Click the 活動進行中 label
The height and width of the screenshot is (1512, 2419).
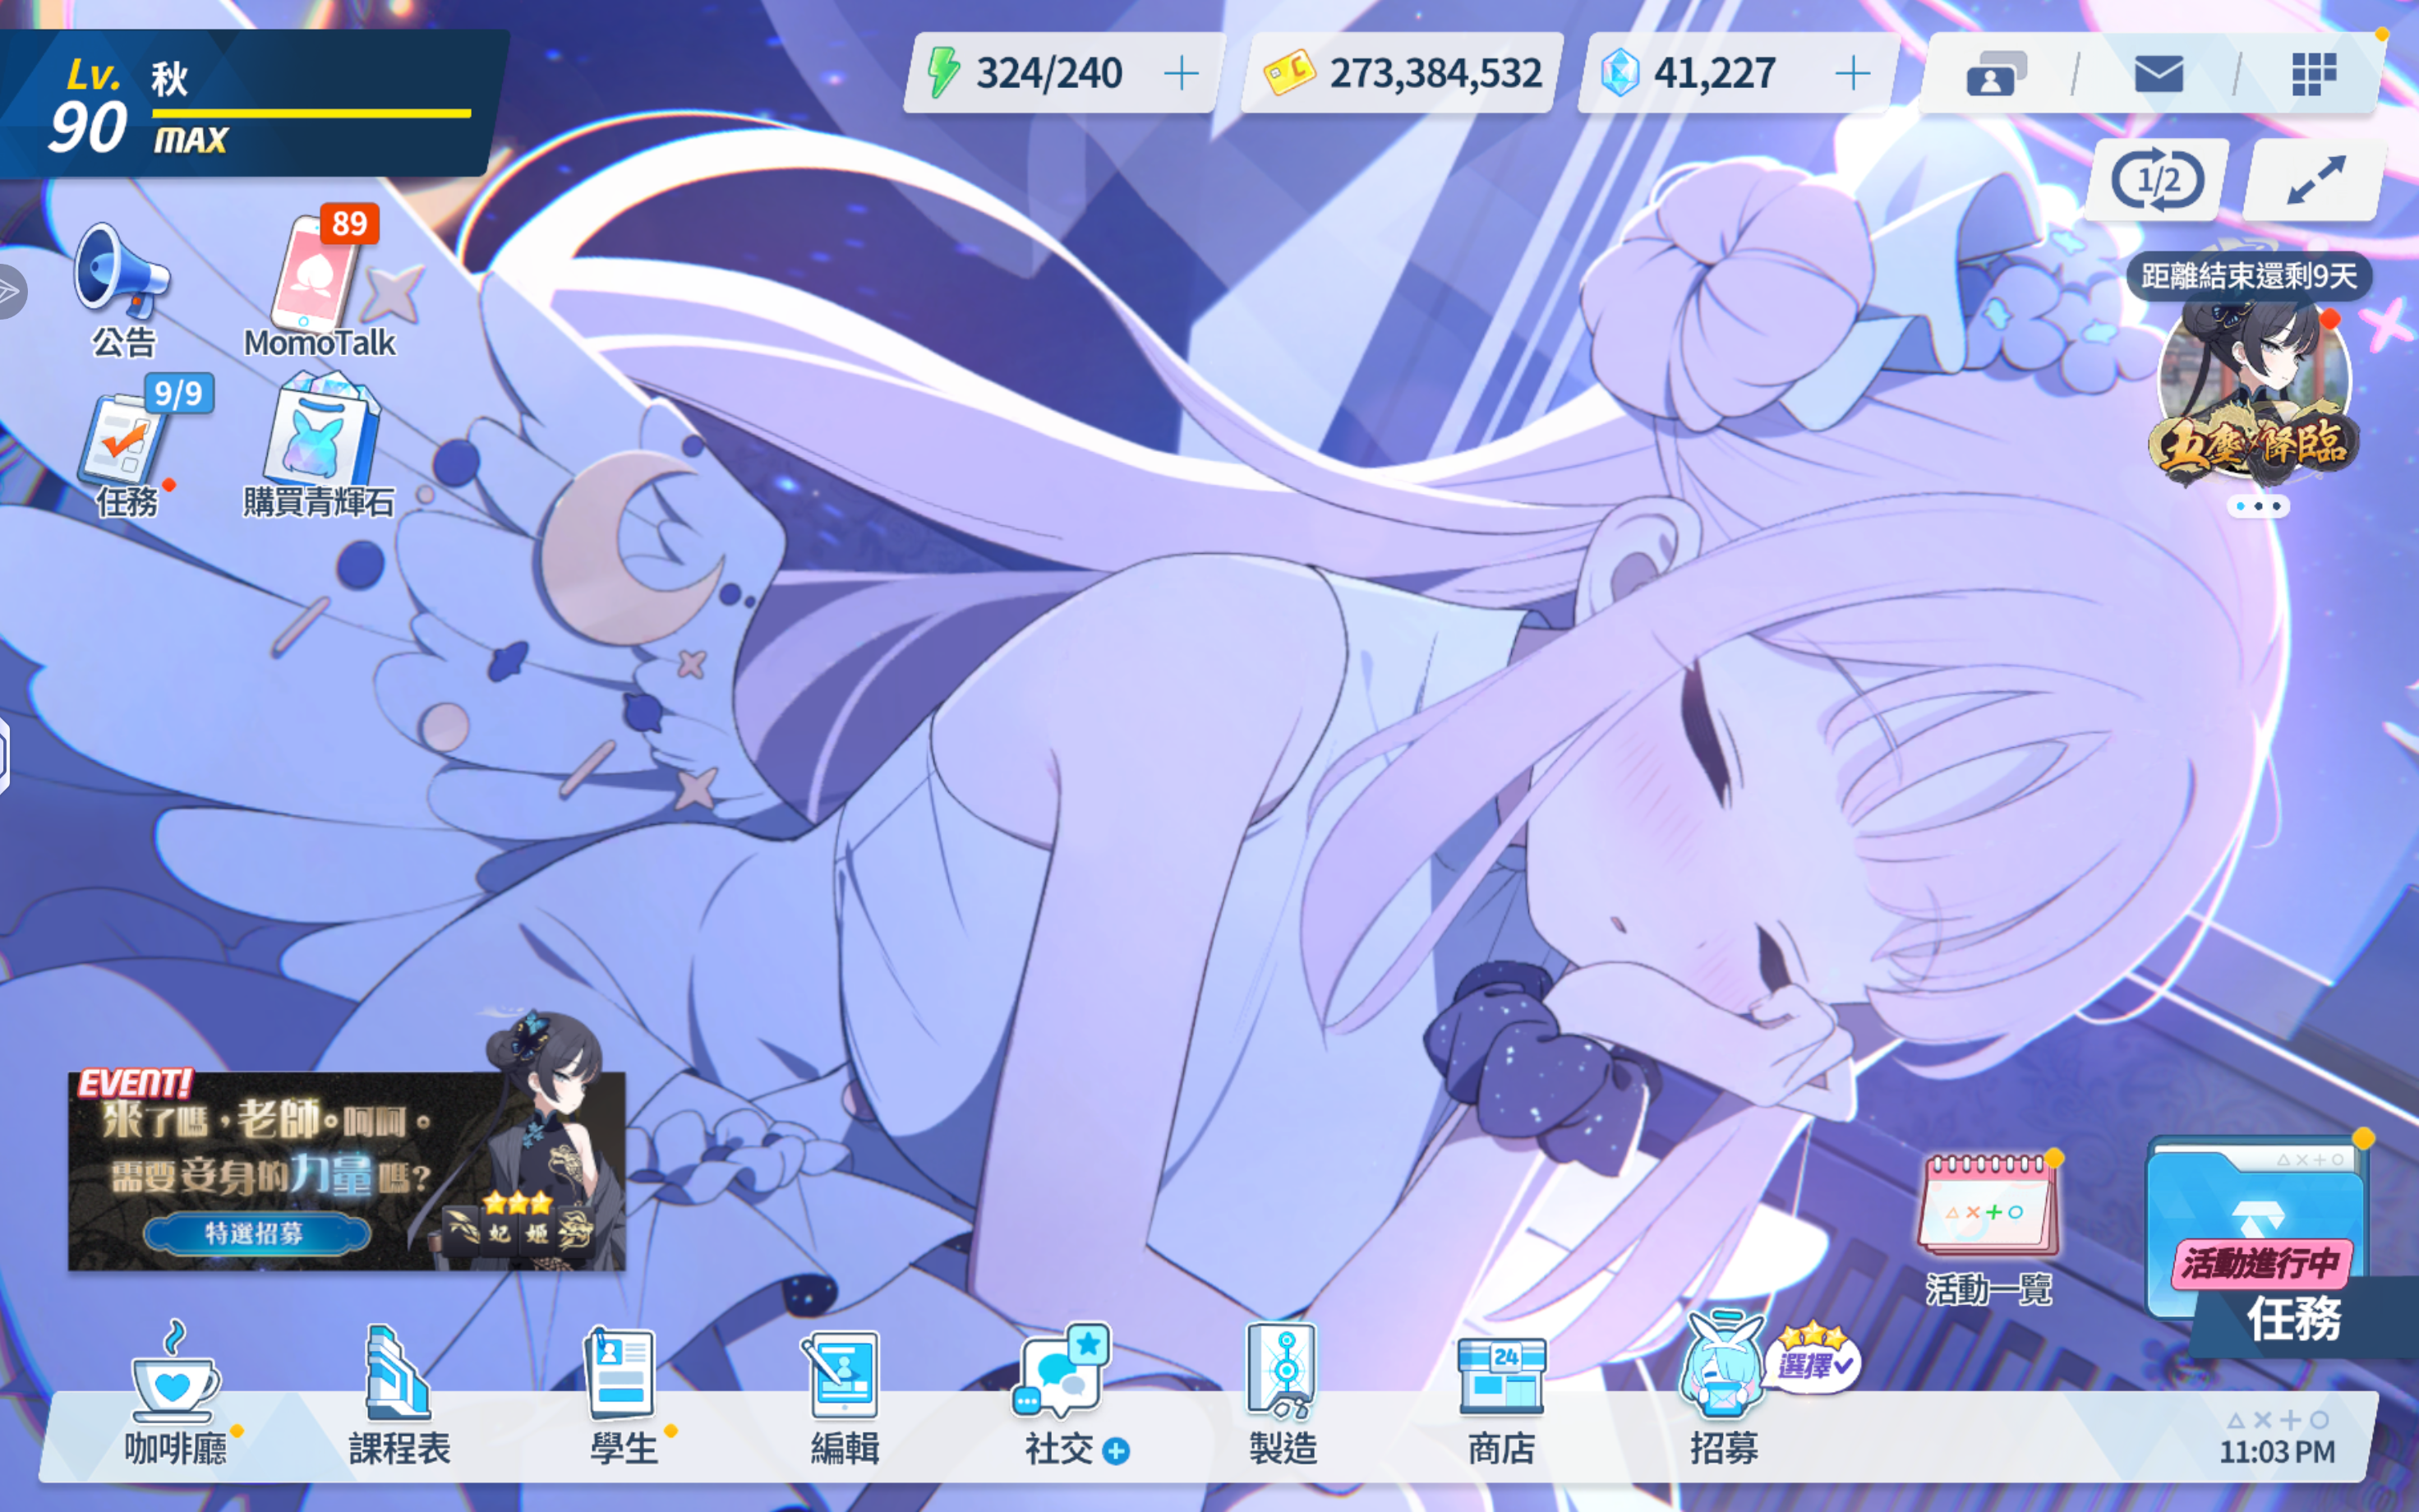(2261, 1263)
